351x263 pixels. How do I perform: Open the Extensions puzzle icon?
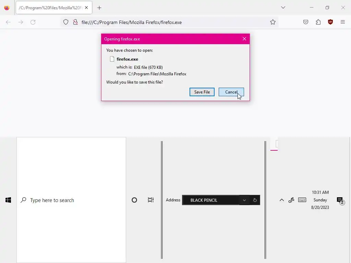click(318, 22)
